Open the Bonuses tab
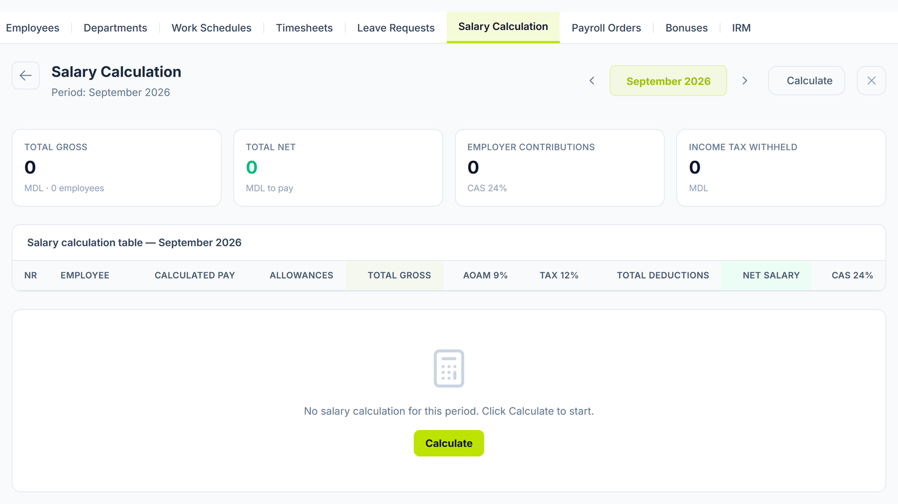Image resolution: width=898 pixels, height=504 pixels. click(687, 28)
